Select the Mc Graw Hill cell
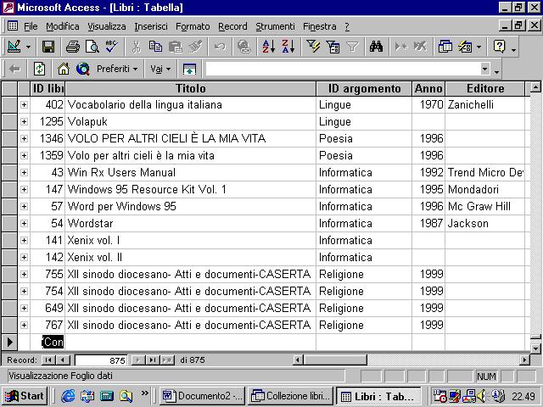 tap(484, 206)
